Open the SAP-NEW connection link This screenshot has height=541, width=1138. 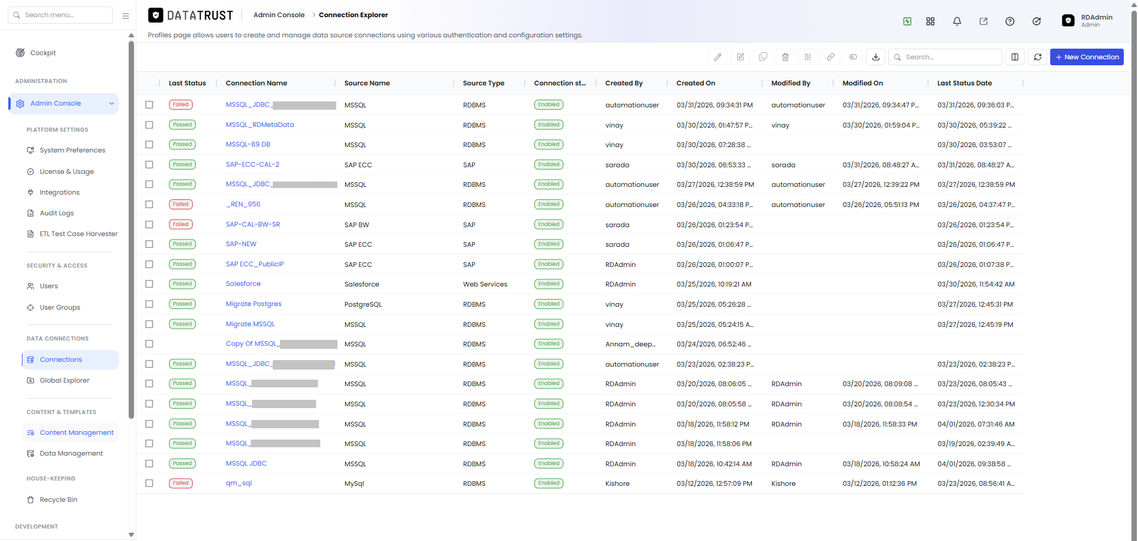click(241, 244)
